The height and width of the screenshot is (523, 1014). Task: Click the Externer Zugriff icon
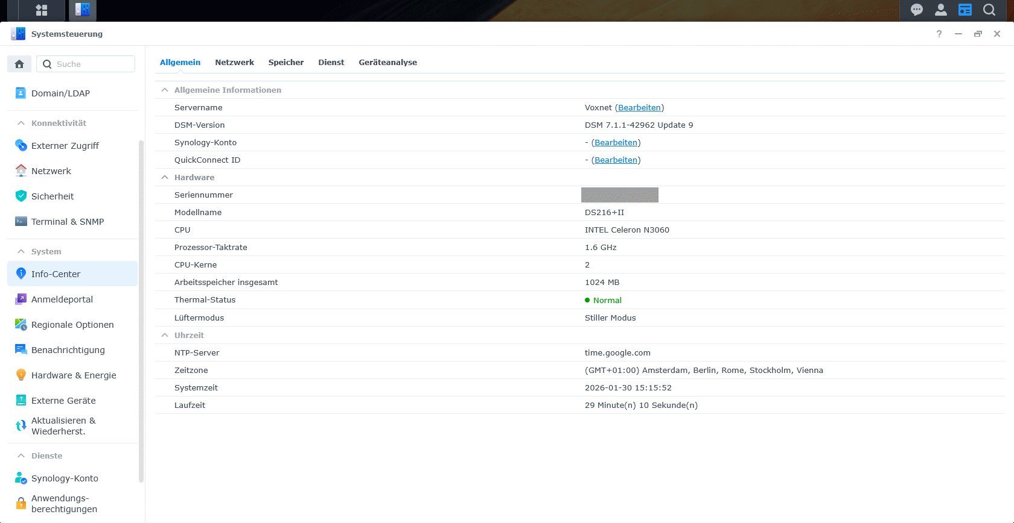[x=21, y=146]
